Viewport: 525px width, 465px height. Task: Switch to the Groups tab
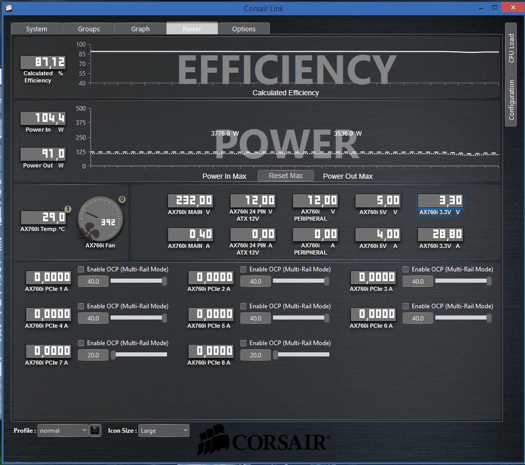tap(89, 29)
